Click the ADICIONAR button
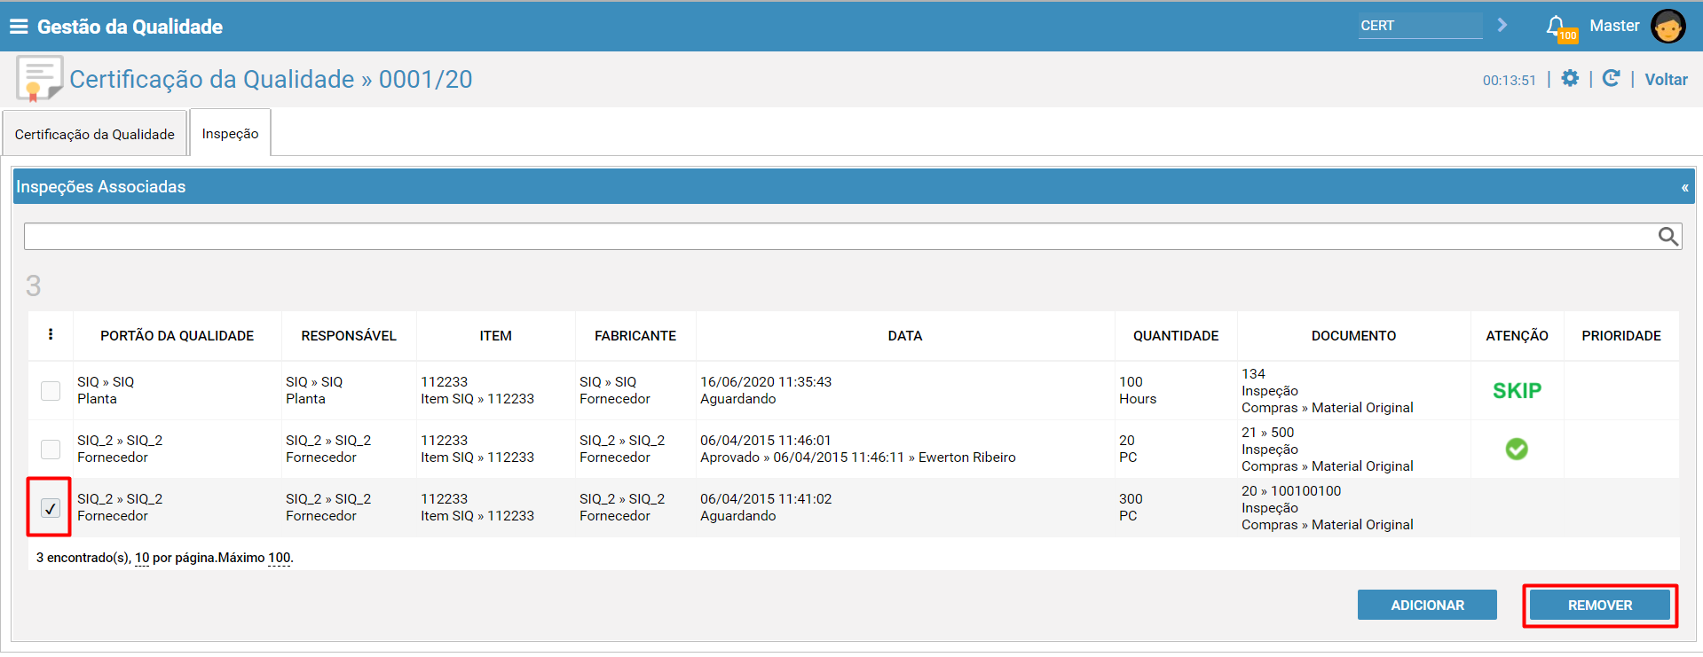The image size is (1703, 657). coord(1427,605)
